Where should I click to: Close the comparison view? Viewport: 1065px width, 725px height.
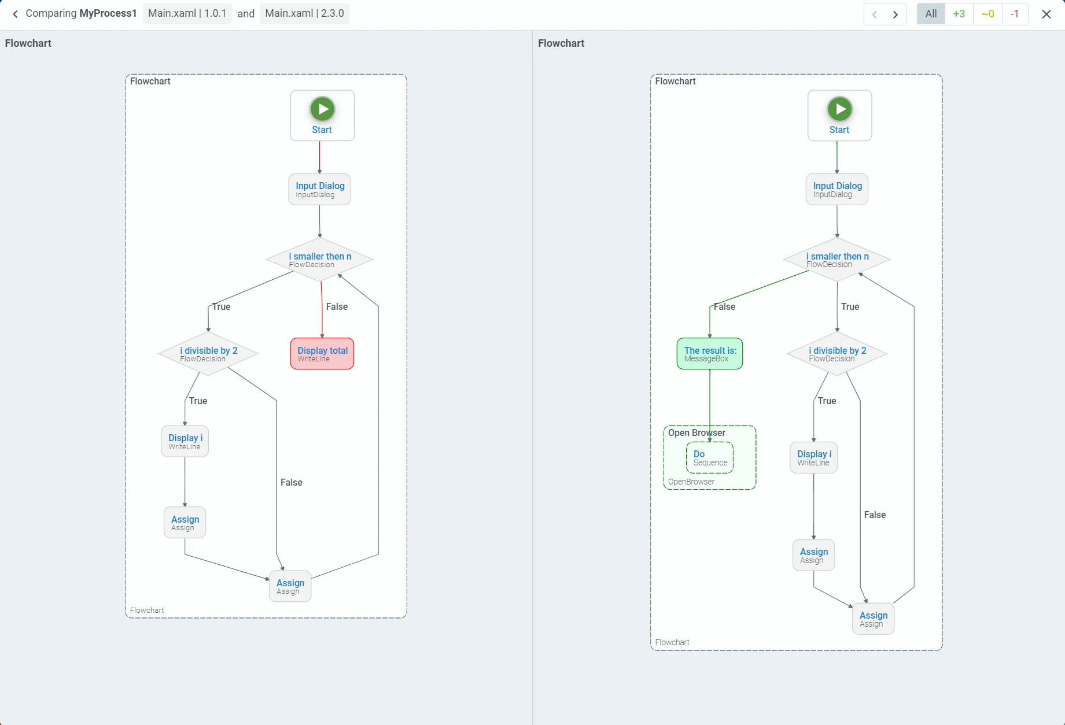pos(1046,14)
